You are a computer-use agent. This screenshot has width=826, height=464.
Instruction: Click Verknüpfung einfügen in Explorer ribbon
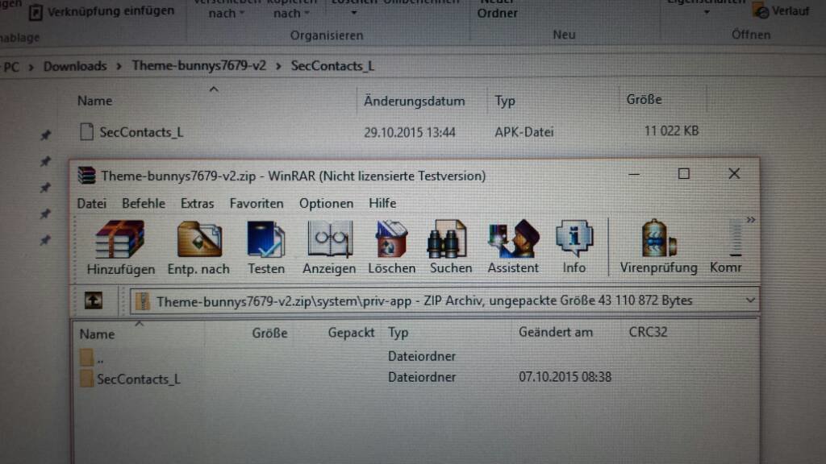tap(102, 11)
